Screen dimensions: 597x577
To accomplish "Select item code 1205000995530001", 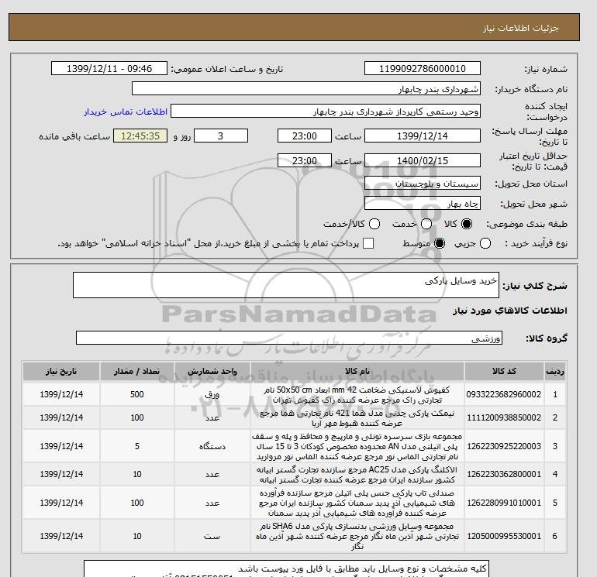I will (504, 536).
